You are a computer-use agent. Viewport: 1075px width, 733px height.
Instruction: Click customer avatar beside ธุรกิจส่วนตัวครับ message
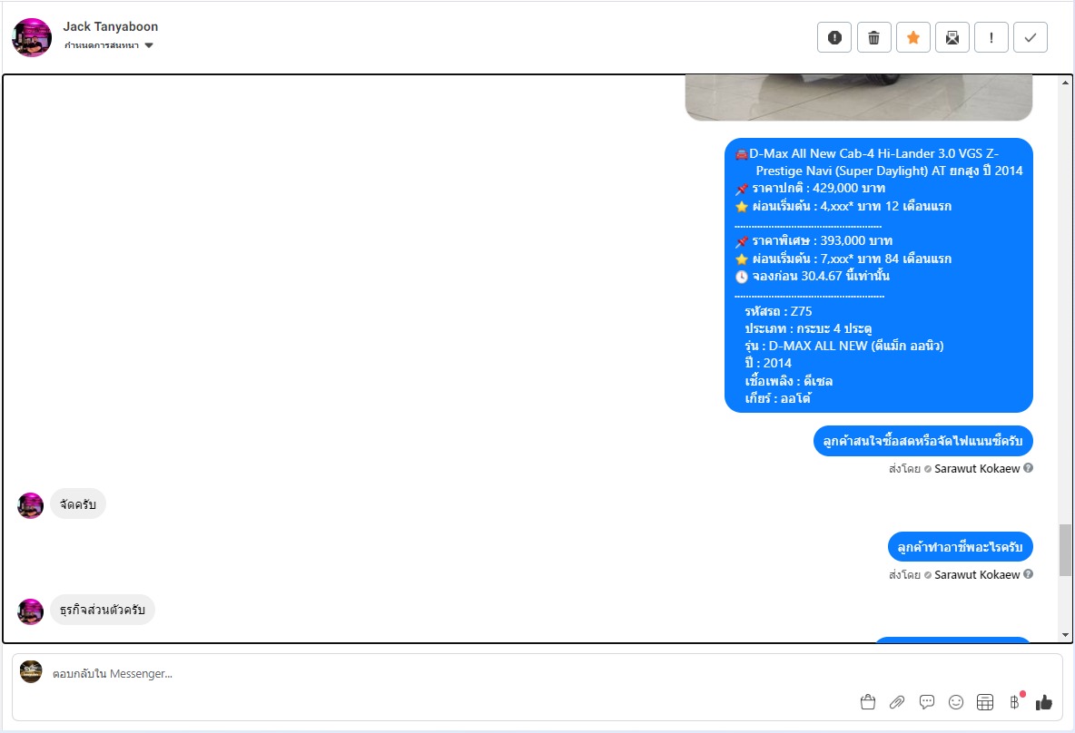[30, 611]
